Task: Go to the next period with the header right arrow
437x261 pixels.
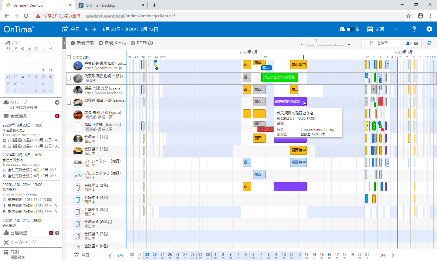Action: (x=94, y=29)
